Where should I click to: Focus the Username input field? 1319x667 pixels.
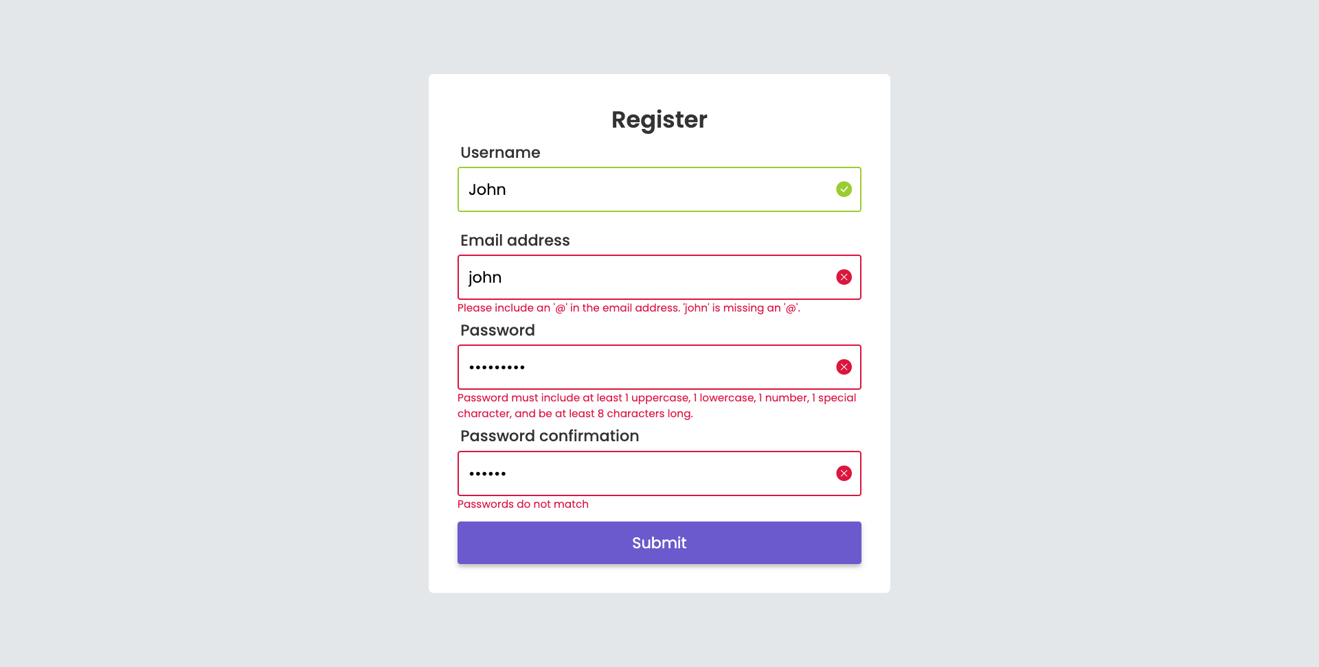pyautogui.click(x=659, y=189)
